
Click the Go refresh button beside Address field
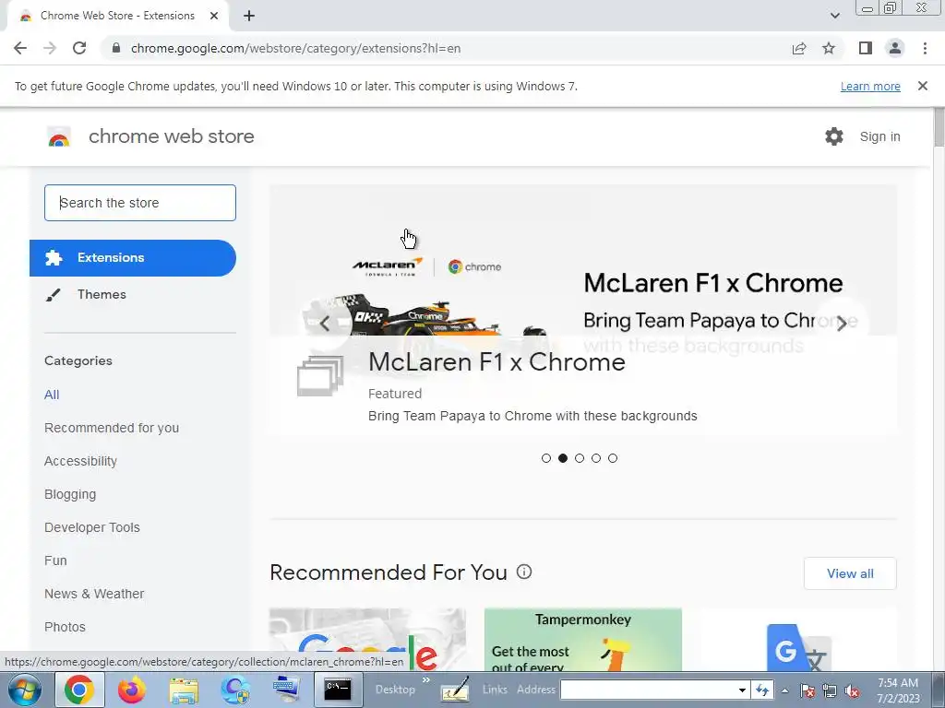coord(761,690)
